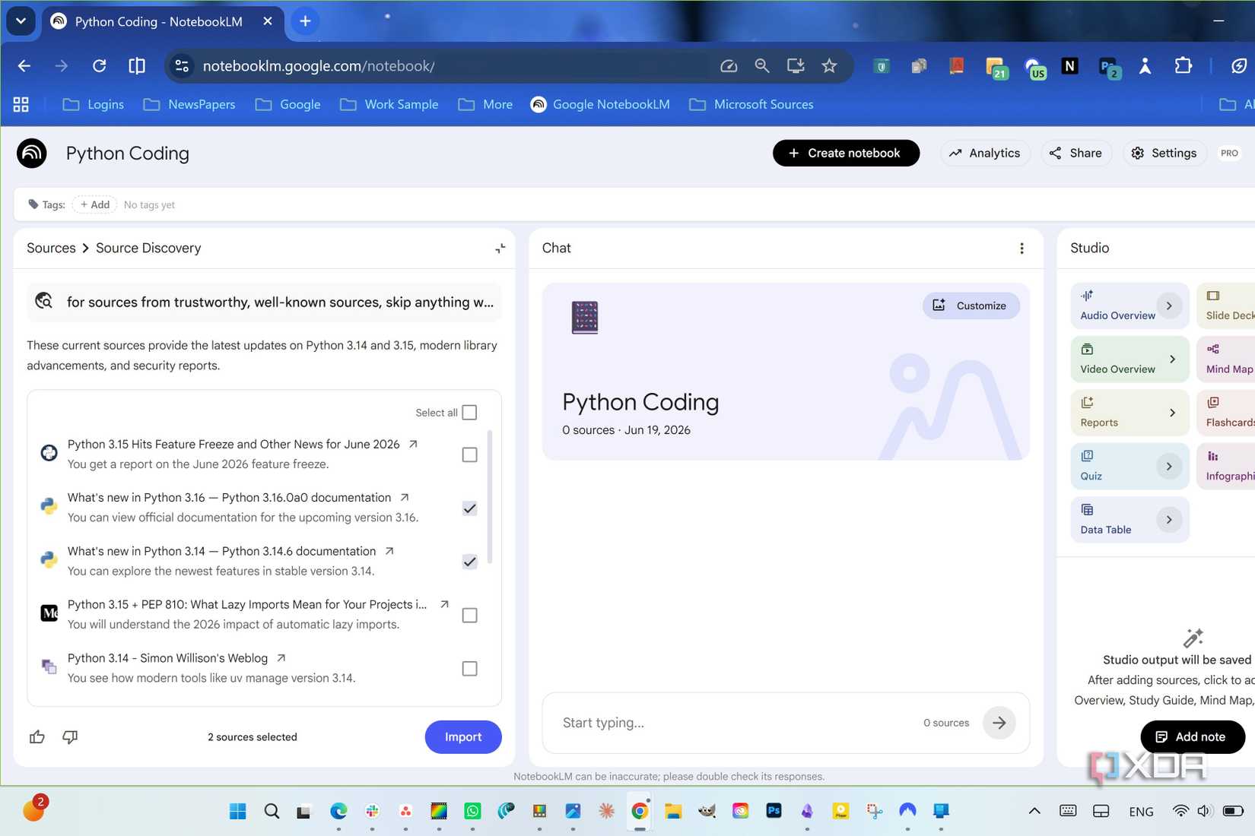
Task: Bookmark this page with the star icon
Action: pos(829,66)
